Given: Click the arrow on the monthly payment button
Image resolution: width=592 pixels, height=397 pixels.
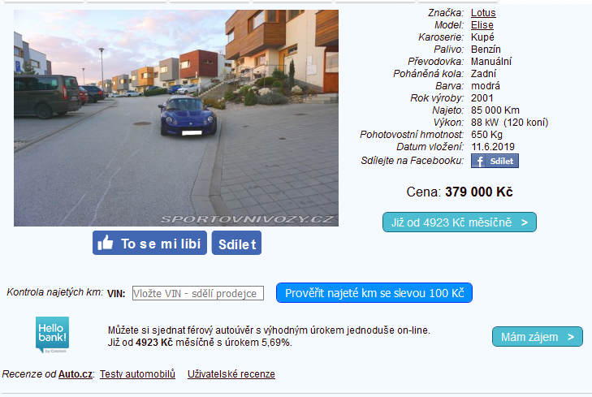Looking at the screenshot, I should (x=525, y=222).
